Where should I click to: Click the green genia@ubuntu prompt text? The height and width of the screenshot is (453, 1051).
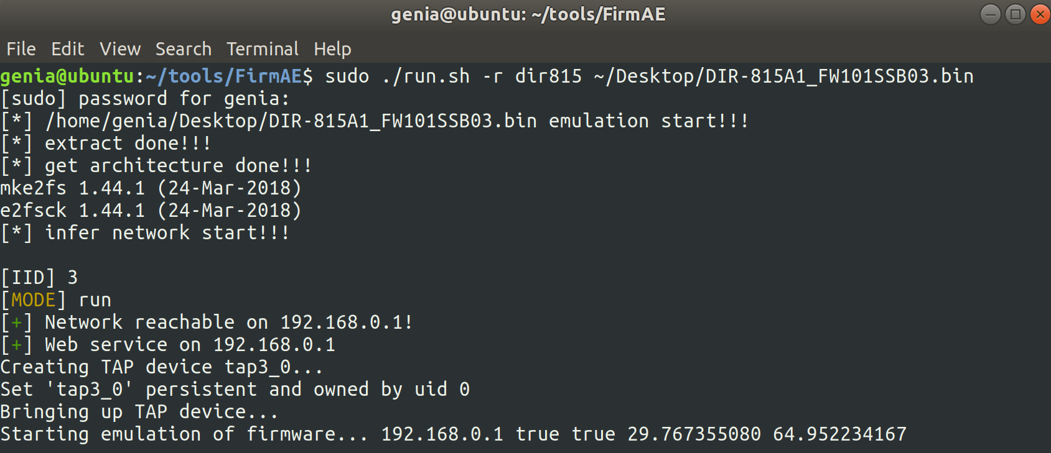tap(67, 76)
